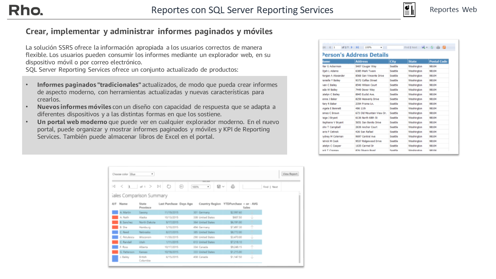The width and height of the screenshot is (496, 279).
Task: Click the down arrow in A. Nath row
Action: tap(252, 217)
